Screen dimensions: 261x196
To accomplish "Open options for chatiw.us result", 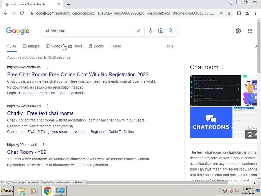I will (x=47, y=106).
